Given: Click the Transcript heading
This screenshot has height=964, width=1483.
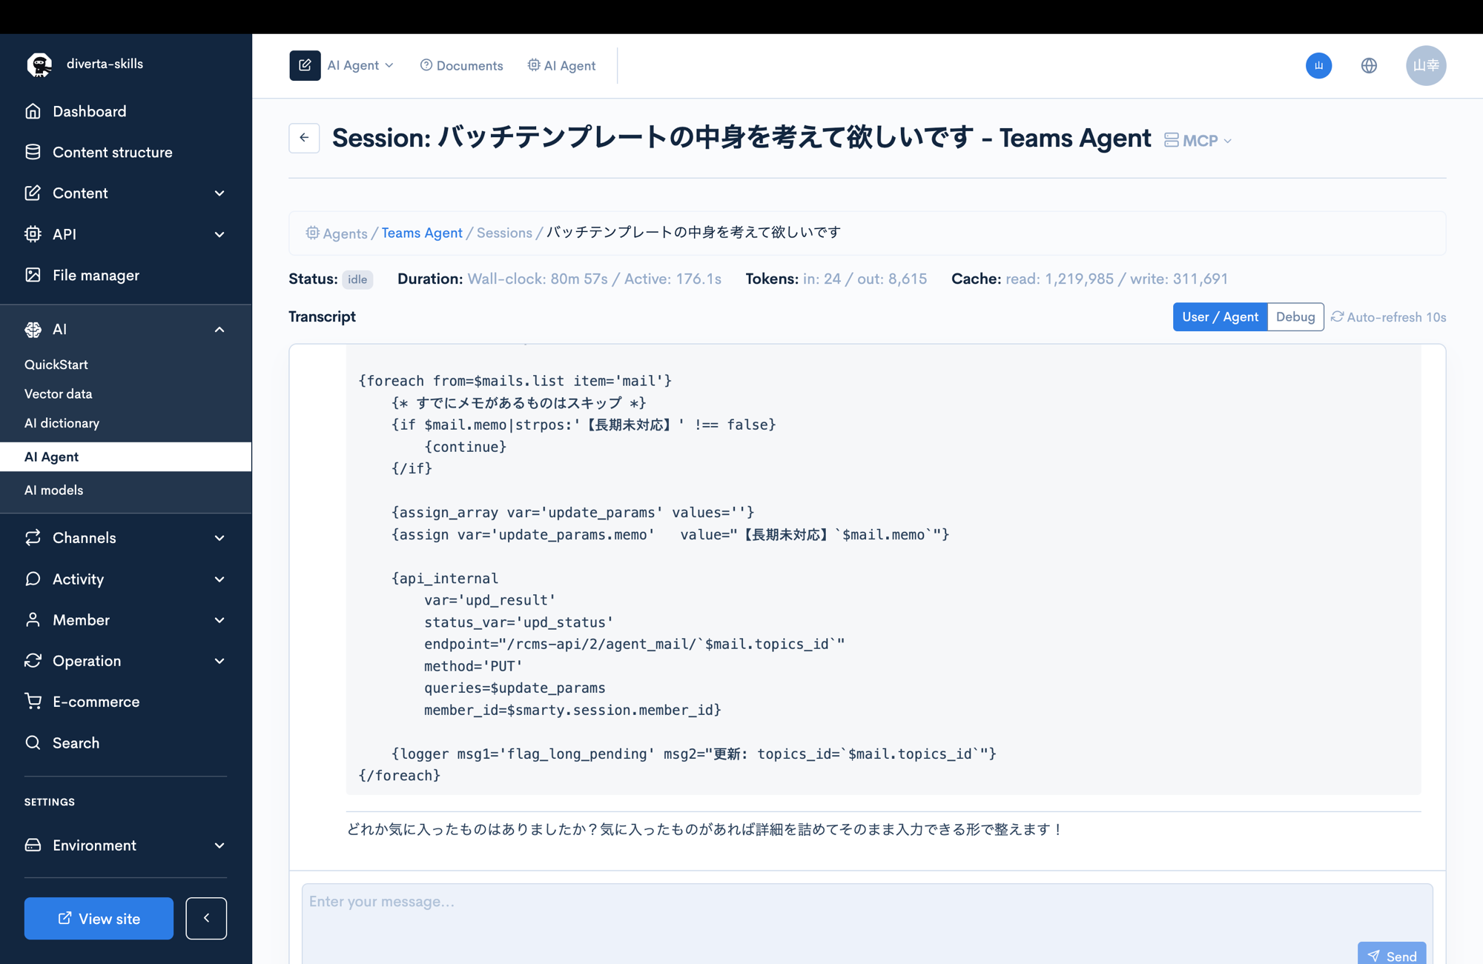Looking at the screenshot, I should 322,316.
